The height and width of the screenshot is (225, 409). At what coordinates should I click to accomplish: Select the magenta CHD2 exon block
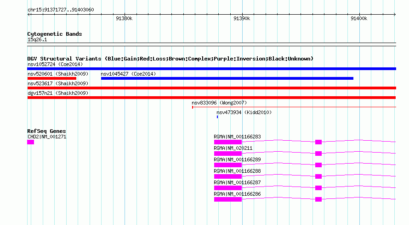pos(30,142)
